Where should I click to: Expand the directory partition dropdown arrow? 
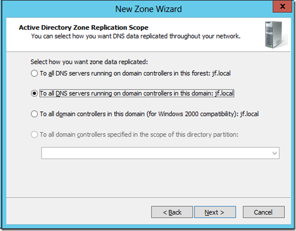(x=275, y=153)
